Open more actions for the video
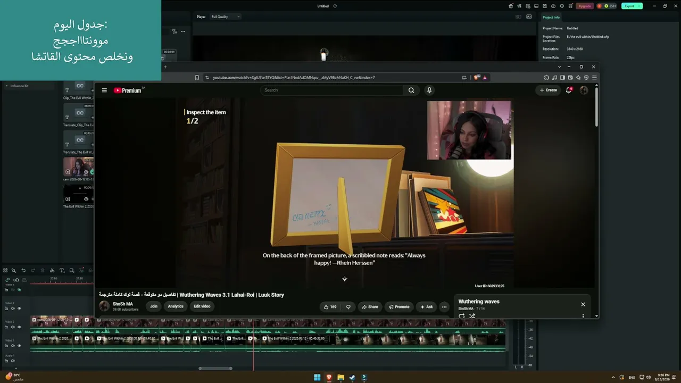This screenshot has height=383, width=681. (444, 307)
